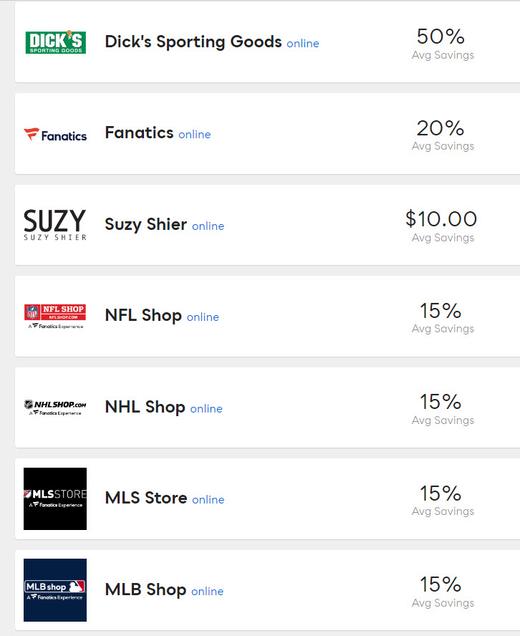Click the Fanatics logo icon

point(55,134)
